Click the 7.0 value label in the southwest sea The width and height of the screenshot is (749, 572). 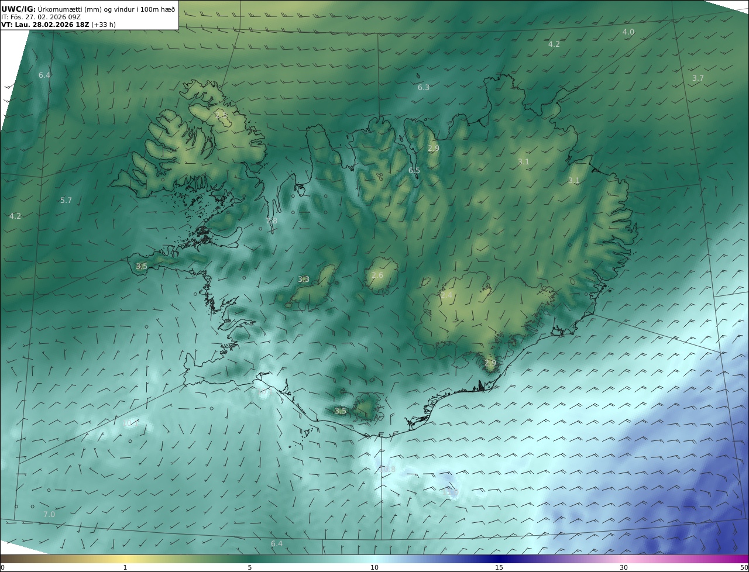point(49,514)
